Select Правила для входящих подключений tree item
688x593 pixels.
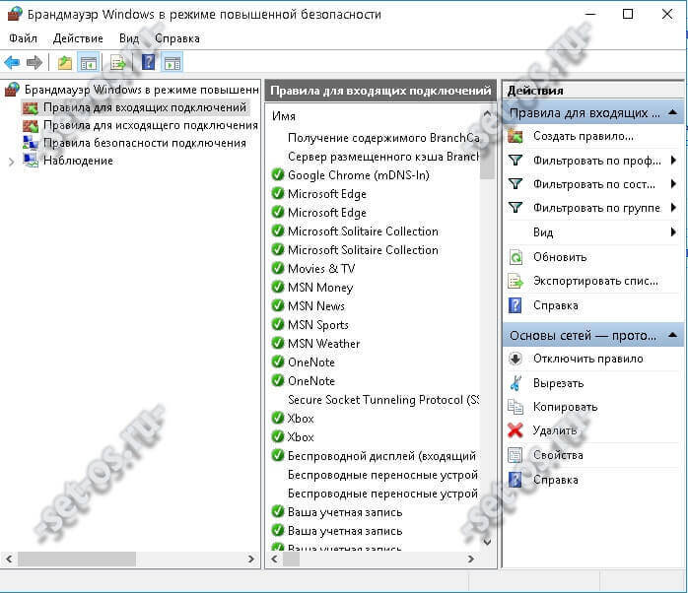pyautogui.click(x=145, y=107)
